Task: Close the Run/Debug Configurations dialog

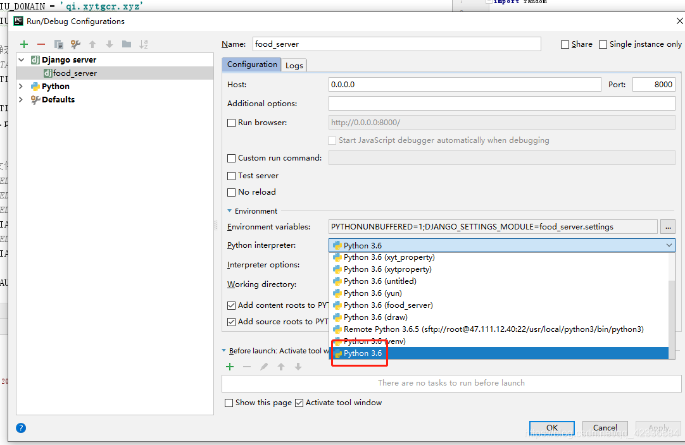Action: 679,21
